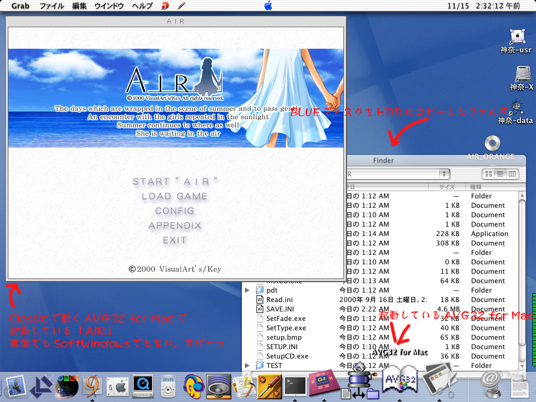
Task: Click START "AIR" in the game
Action: point(175,182)
